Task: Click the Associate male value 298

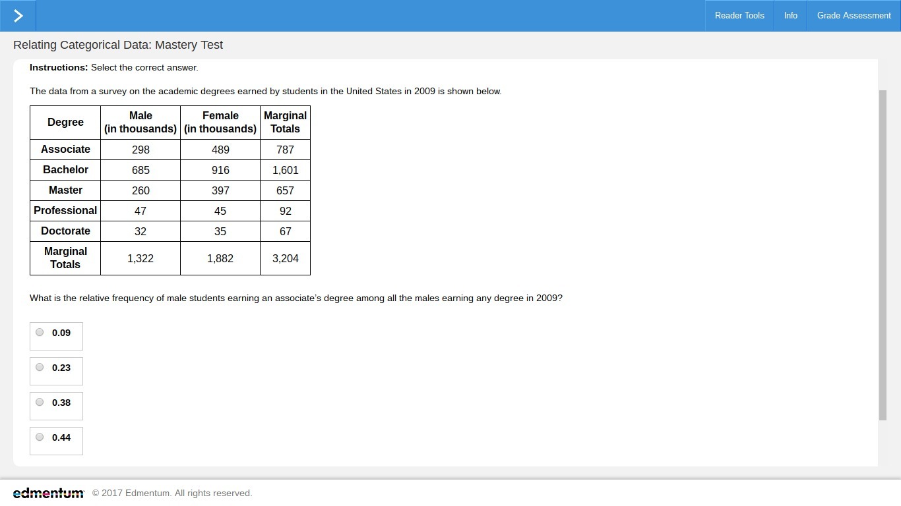Action: click(140, 150)
